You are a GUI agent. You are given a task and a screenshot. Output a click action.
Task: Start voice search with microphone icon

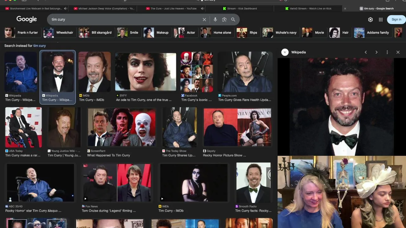215,20
